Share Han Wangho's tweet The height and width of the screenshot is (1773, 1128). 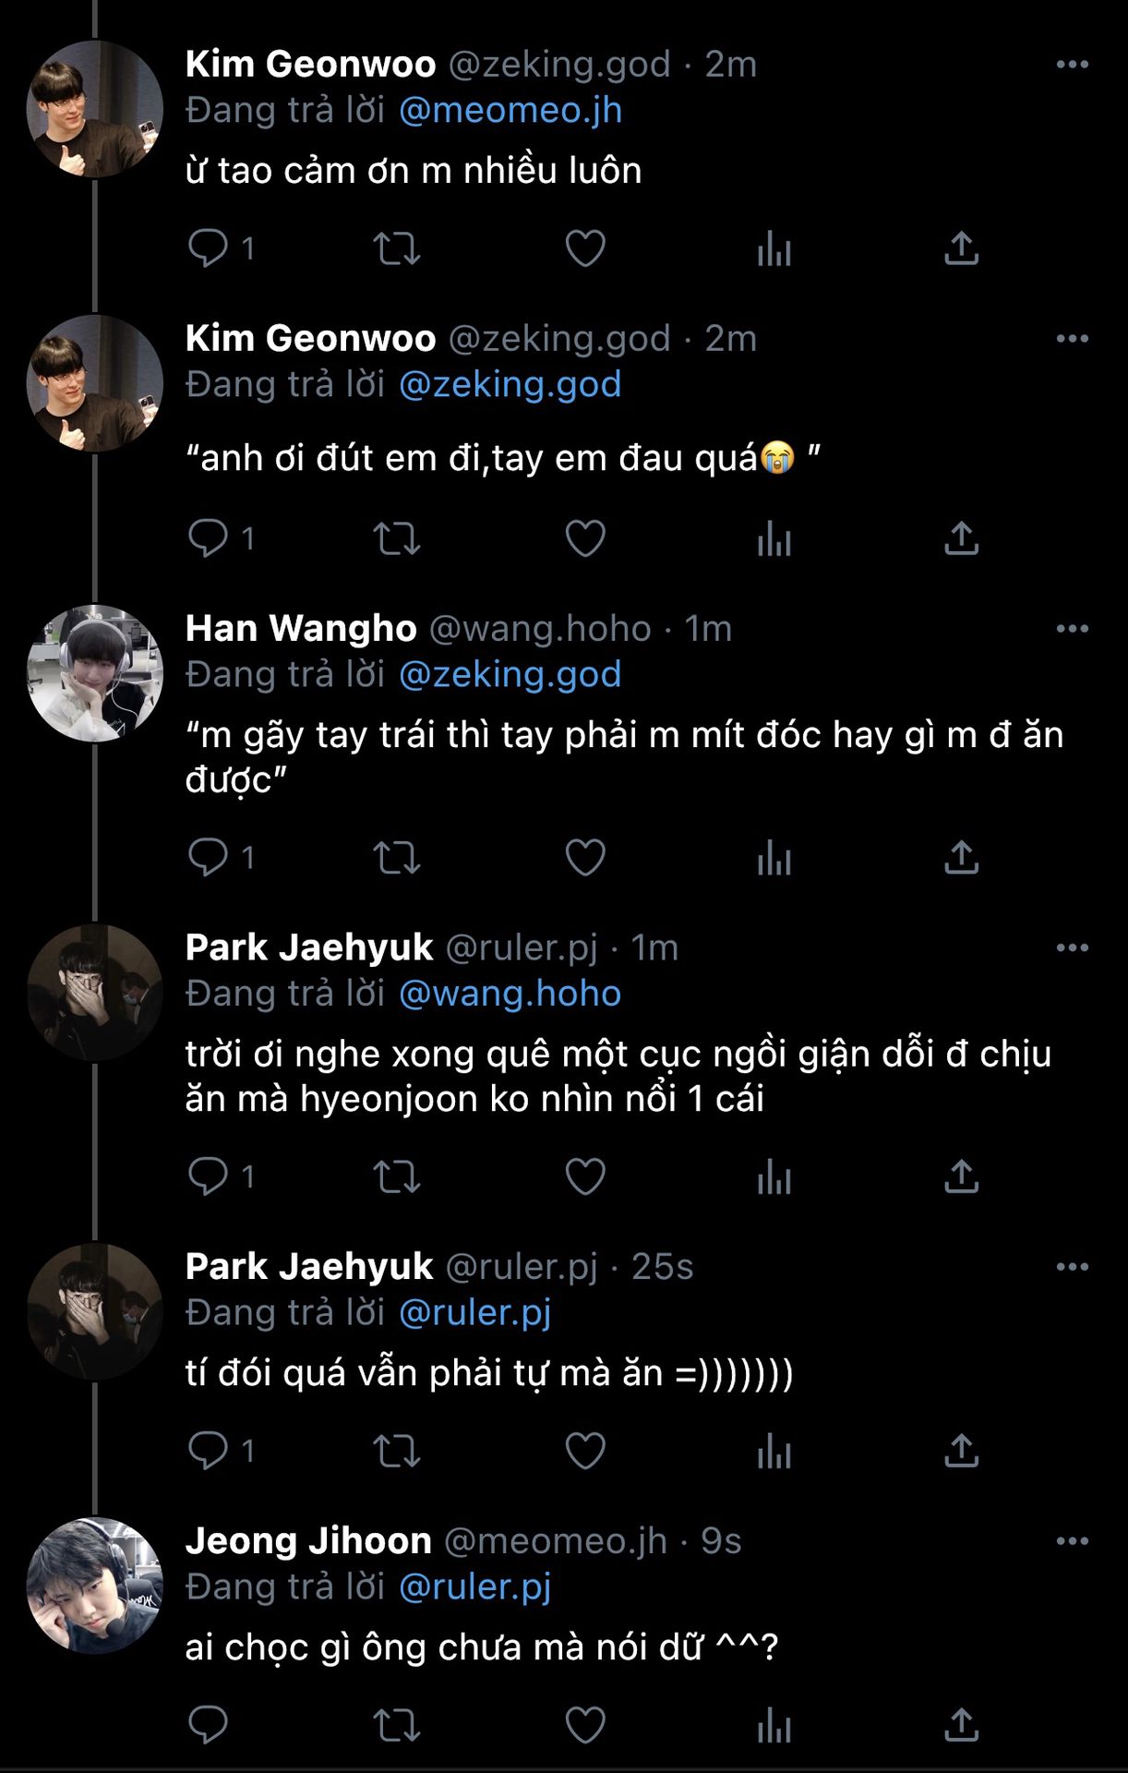click(x=961, y=858)
